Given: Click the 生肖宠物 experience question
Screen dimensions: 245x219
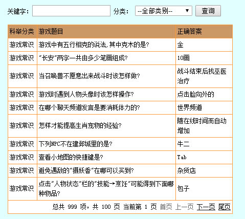Looking at the screenshot, I should coord(80,126).
